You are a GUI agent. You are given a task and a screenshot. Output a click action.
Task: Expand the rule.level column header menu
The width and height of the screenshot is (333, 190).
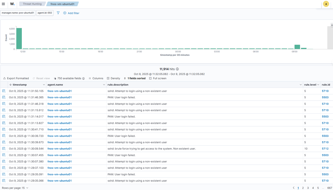pos(318,85)
